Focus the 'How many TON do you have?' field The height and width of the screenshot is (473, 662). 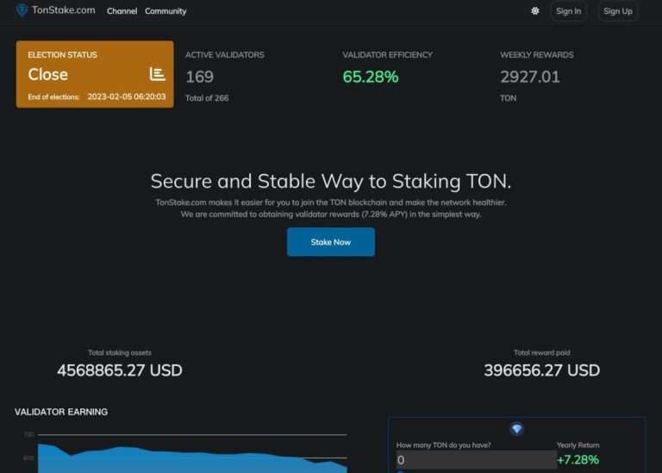(x=476, y=459)
